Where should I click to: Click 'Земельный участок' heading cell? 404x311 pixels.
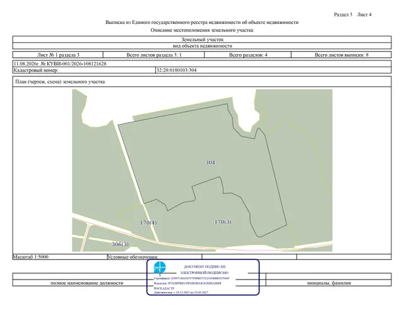(202, 39)
